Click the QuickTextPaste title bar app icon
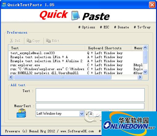This screenshot has width=157, height=136. pyautogui.click(x=4, y=5)
